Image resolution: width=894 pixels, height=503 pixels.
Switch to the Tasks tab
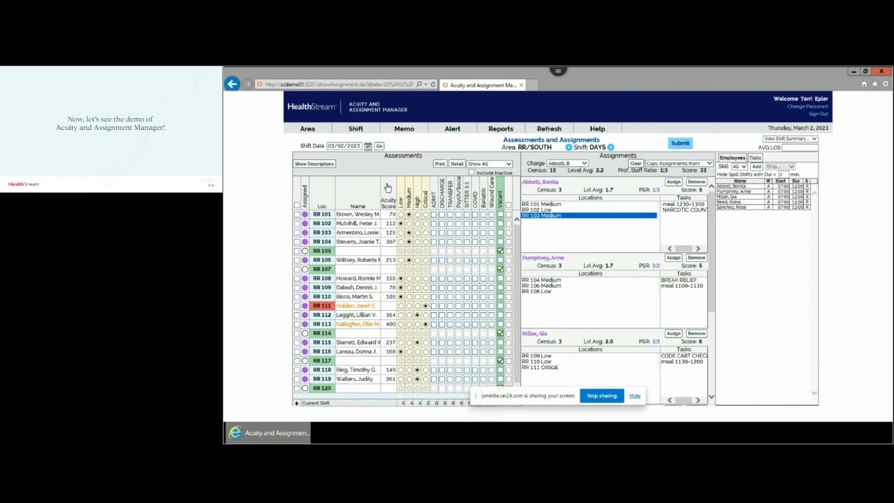tap(755, 158)
